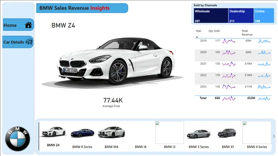
Task: Click the Total row quantity sparkline
Action: [229, 98]
